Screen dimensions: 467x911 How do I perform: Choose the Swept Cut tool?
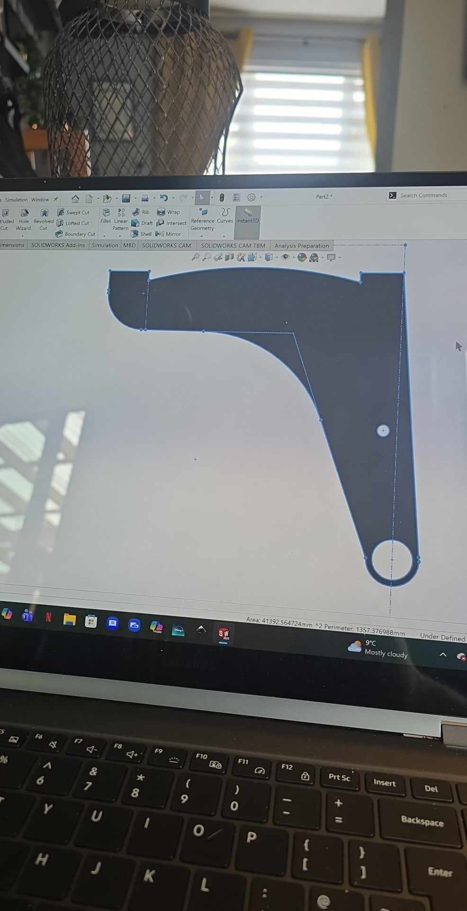click(x=73, y=212)
